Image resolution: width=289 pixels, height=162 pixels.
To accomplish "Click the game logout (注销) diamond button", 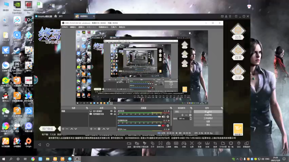I will pyautogui.click(x=238, y=72).
